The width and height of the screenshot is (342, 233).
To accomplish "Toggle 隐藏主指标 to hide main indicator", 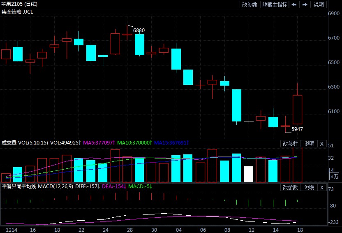I will pyautogui.click(x=275, y=5).
